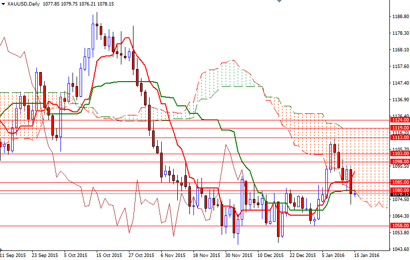
Task: Select the 1113.00 red price tag
Action: coord(400,137)
